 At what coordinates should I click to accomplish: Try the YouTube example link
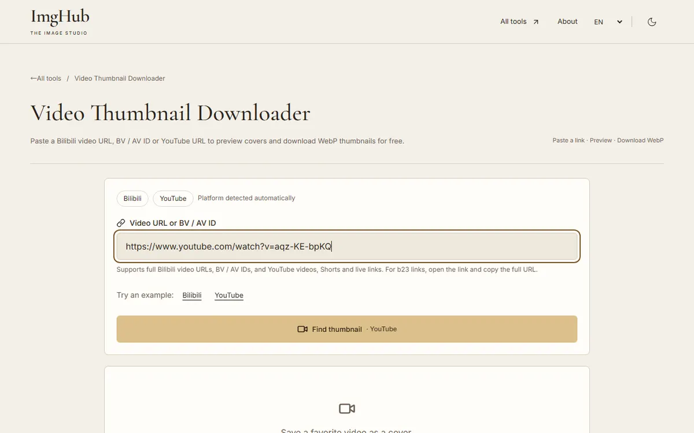(x=229, y=296)
